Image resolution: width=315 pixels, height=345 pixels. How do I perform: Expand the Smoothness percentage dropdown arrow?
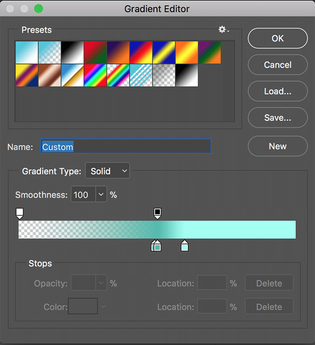point(101,195)
